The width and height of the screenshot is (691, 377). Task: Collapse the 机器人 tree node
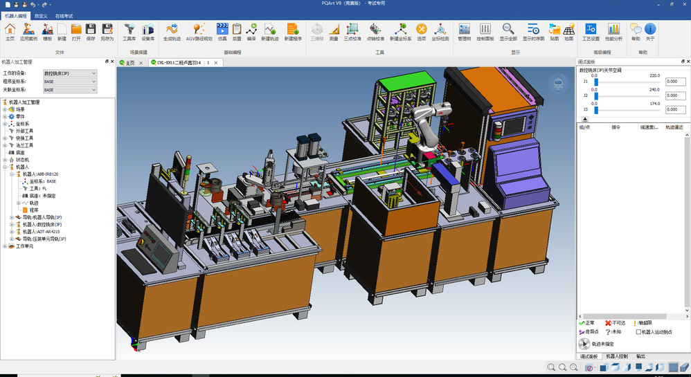[x=5, y=167]
